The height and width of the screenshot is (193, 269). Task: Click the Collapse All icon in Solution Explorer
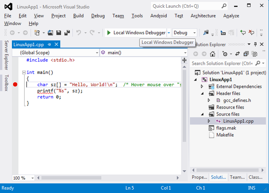(246, 54)
